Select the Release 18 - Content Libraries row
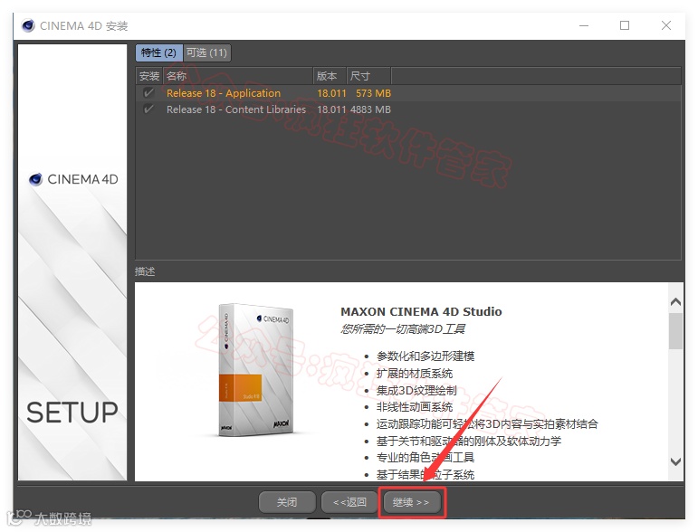Screen dimensions: 698x532 coord(408,109)
